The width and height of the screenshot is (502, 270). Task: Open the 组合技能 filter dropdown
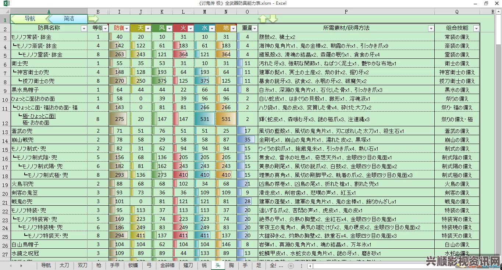(x=476, y=28)
